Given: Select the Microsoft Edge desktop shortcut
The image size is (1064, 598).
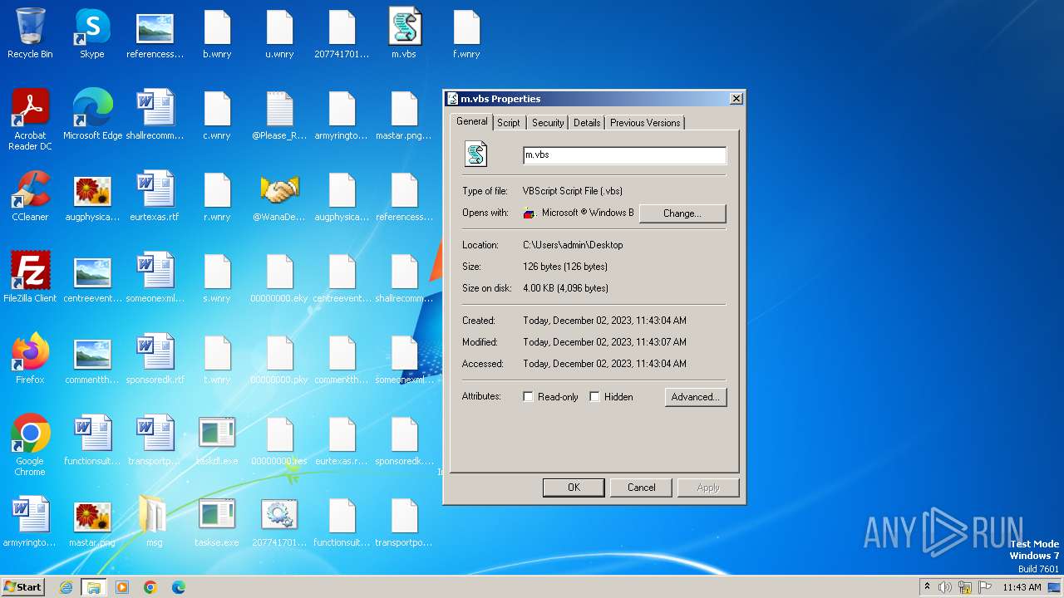Looking at the screenshot, I should 92,115.
